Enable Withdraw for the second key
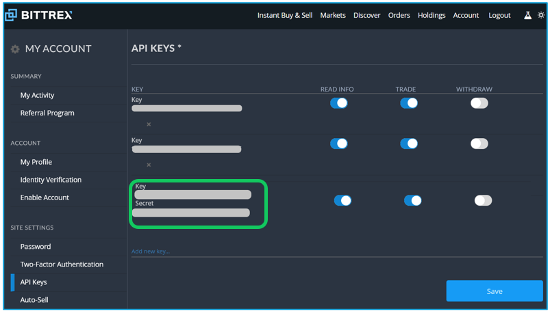The width and height of the screenshot is (550, 313). [479, 144]
